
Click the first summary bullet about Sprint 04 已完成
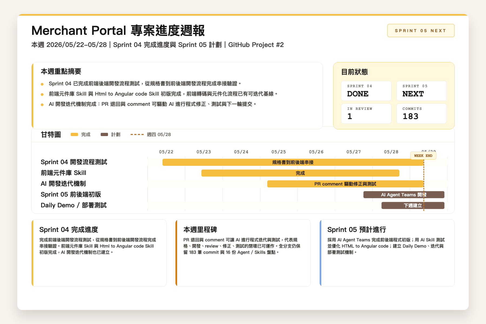coord(145,83)
